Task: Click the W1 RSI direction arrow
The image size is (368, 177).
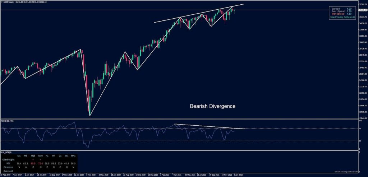Action: (x=66, y=167)
